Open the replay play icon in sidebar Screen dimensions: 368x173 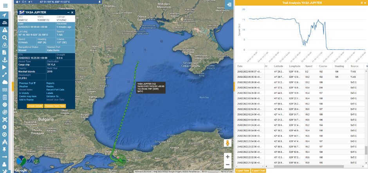[4, 67]
